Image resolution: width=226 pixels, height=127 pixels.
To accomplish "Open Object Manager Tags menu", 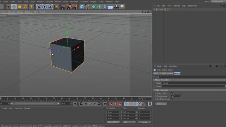I will (184, 6).
